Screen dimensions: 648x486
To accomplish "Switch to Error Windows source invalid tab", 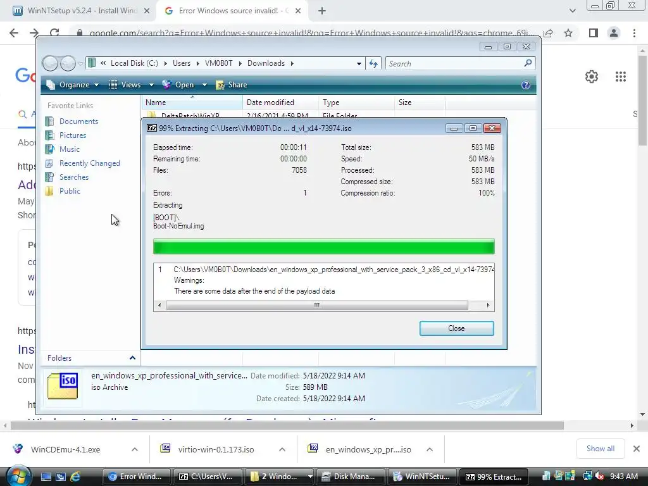I will (x=234, y=11).
